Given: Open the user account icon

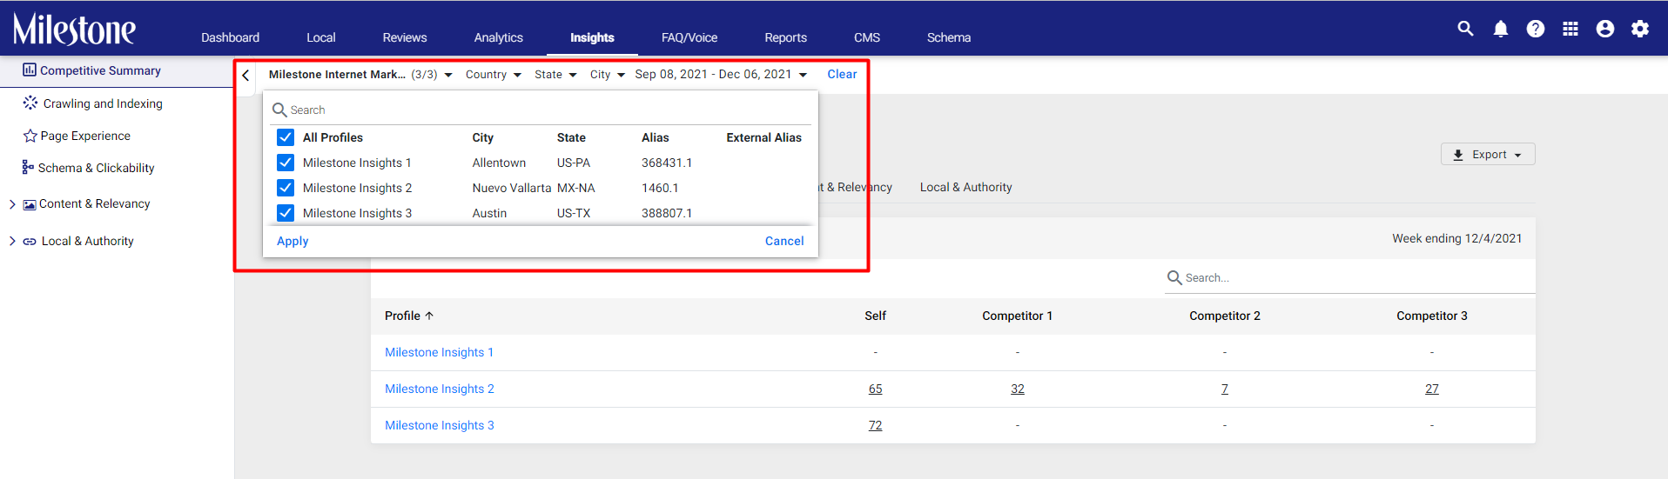Looking at the screenshot, I should point(1605,29).
